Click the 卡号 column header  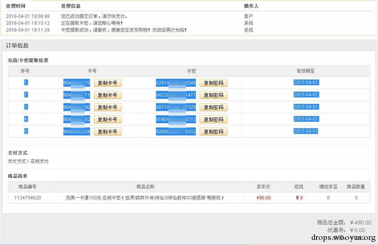tap(92, 71)
